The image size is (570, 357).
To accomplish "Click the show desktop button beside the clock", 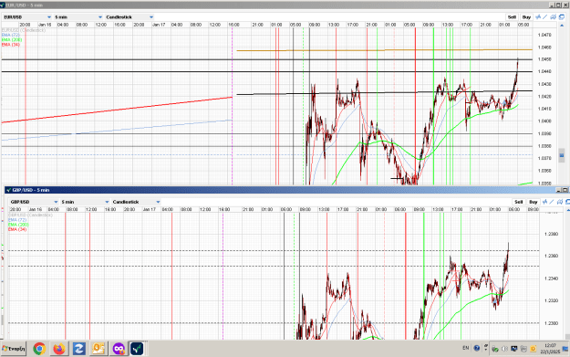I will pyautogui.click(x=565, y=349).
